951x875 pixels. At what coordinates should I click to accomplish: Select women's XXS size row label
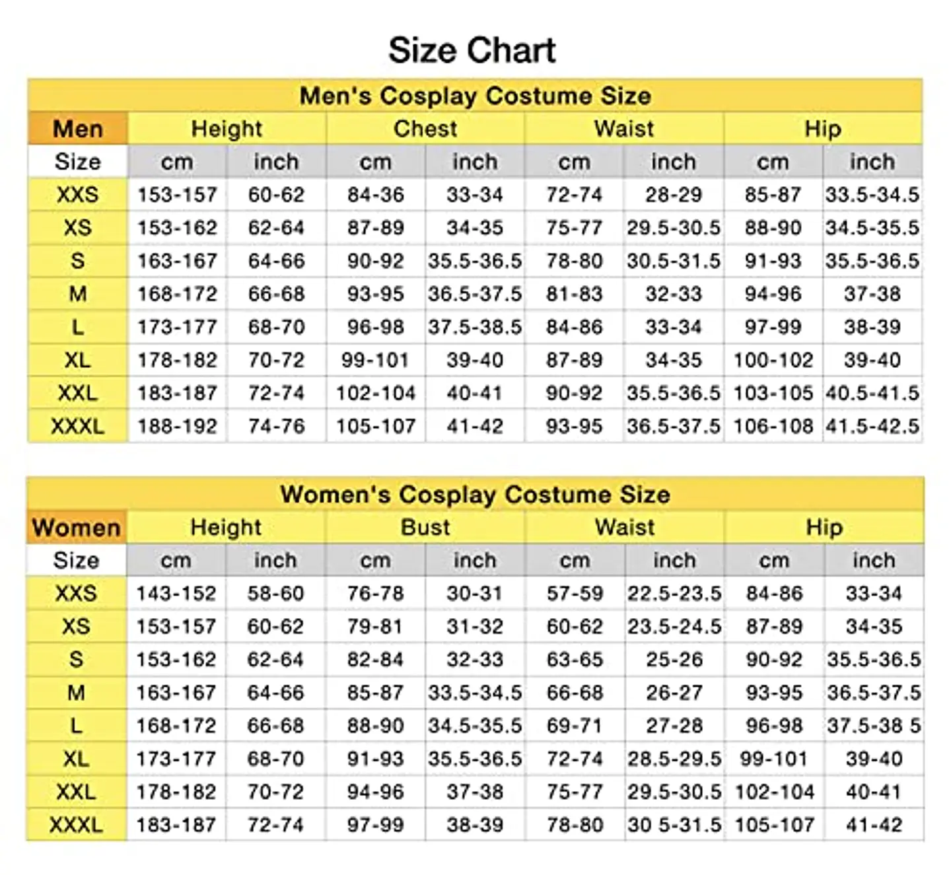pyautogui.click(x=77, y=593)
